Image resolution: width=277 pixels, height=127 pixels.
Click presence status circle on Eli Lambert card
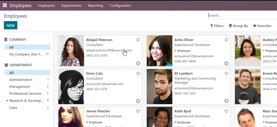(x=226, y=73)
